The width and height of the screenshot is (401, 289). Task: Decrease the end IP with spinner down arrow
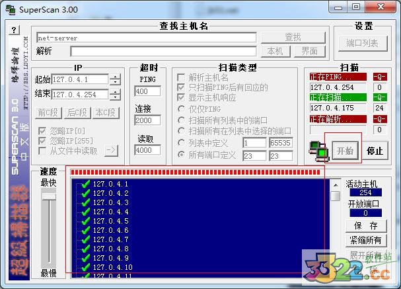[116, 97]
